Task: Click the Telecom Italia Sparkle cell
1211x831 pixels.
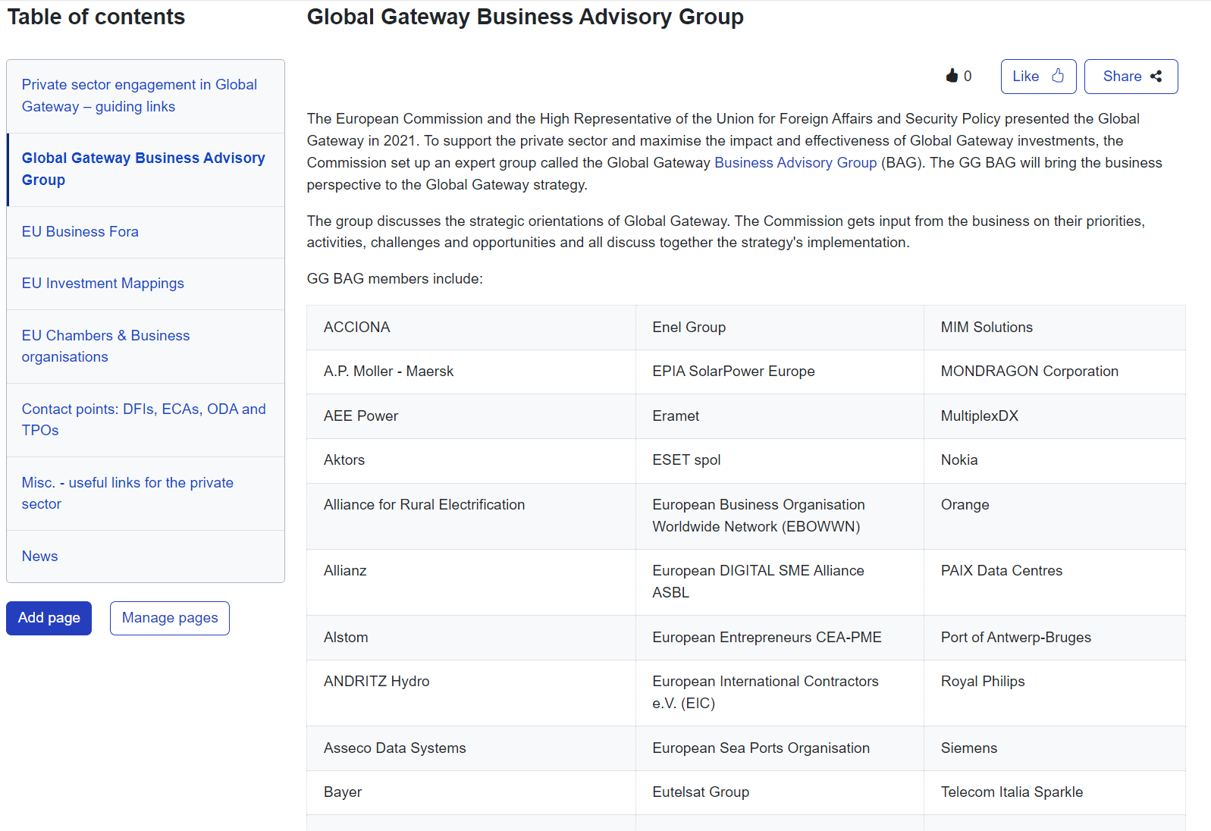Action: point(1055,792)
